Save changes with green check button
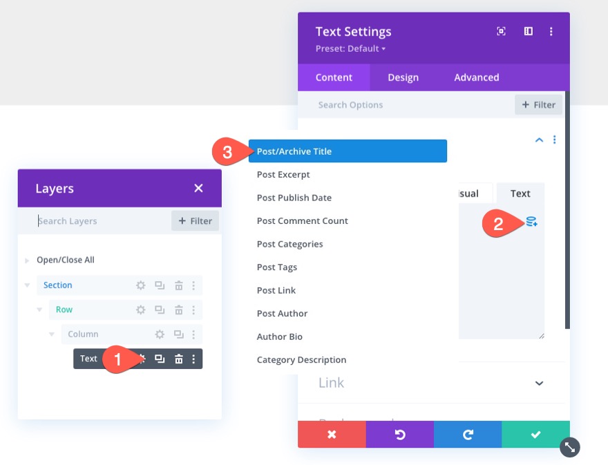The image size is (608, 465). [x=536, y=435]
